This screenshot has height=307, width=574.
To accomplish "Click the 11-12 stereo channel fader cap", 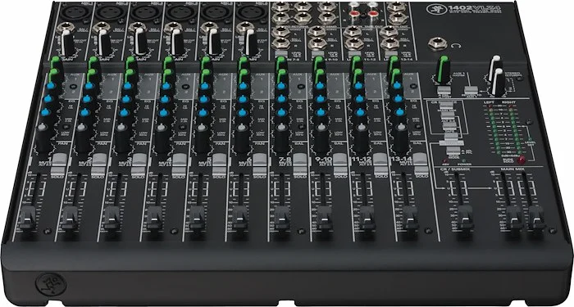I will tap(367, 218).
